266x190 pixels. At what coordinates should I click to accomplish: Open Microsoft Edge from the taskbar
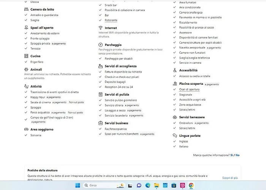pyautogui.click(x=147, y=185)
